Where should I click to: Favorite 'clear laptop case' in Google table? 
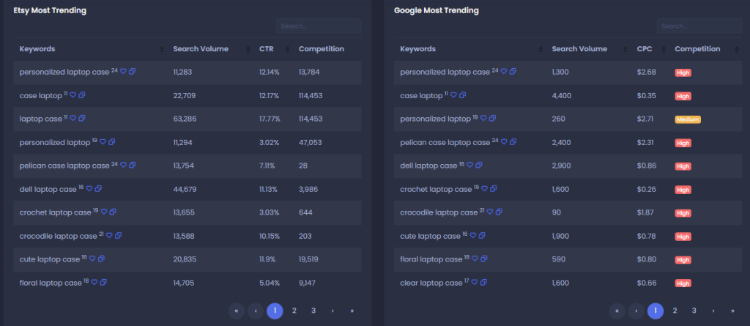coord(475,283)
